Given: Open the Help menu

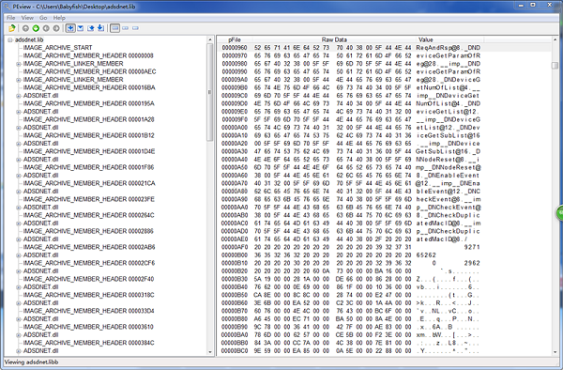Looking at the screenshot, I should tap(59, 18).
